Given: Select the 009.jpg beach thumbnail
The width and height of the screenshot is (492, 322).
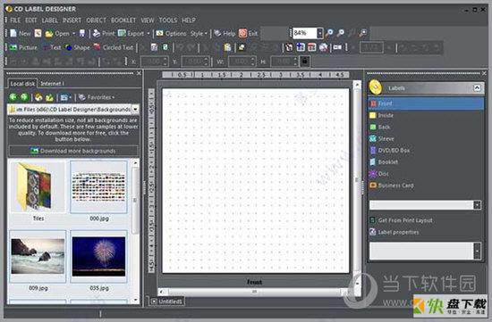Looking at the screenshot, I should [38, 260].
